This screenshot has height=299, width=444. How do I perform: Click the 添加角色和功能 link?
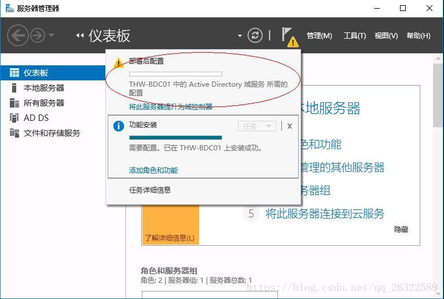click(153, 170)
